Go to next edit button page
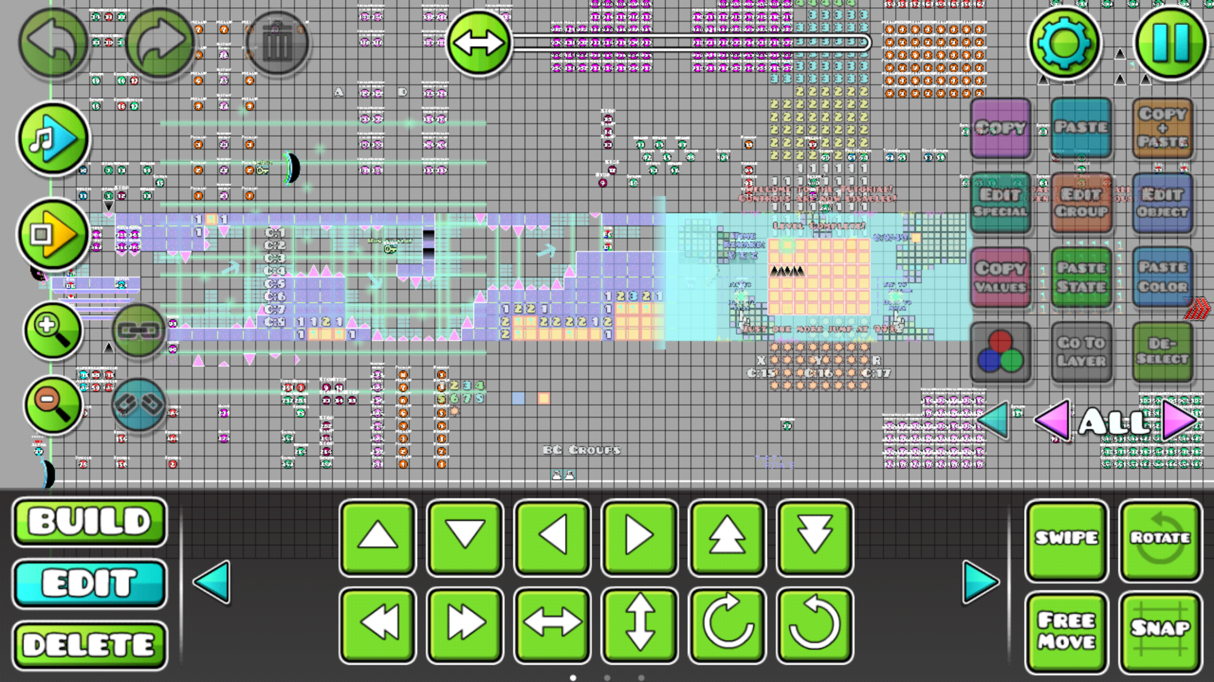 coord(981,583)
